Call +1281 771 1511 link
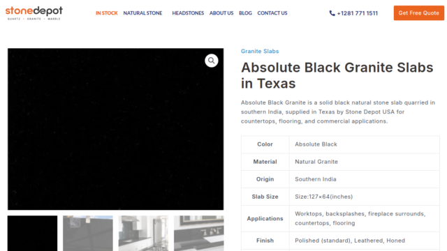This screenshot has width=447, height=251. point(357,13)
